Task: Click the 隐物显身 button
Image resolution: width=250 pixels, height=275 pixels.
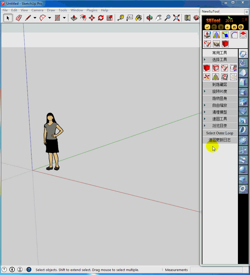Action: (x=220, y=98)
